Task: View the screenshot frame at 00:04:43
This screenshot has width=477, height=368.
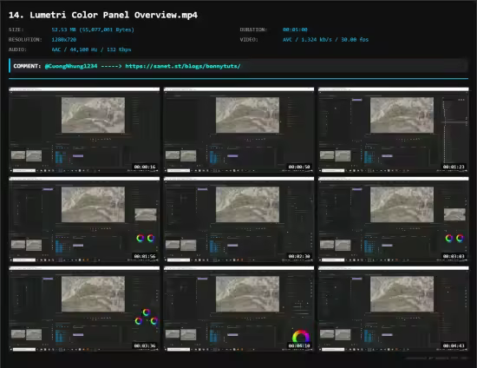Action: [394, 309]
